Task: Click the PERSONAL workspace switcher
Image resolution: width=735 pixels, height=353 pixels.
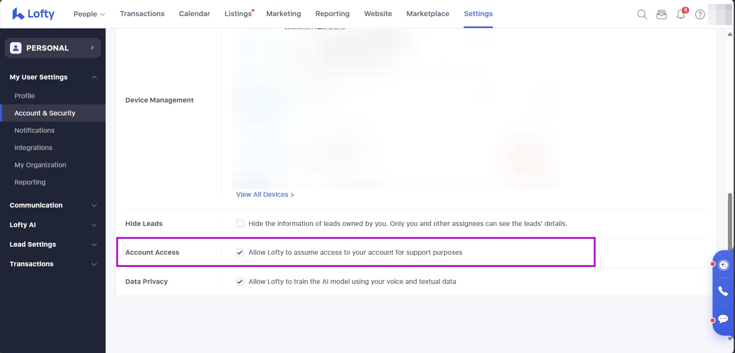Action: click(x=53, y=48)
